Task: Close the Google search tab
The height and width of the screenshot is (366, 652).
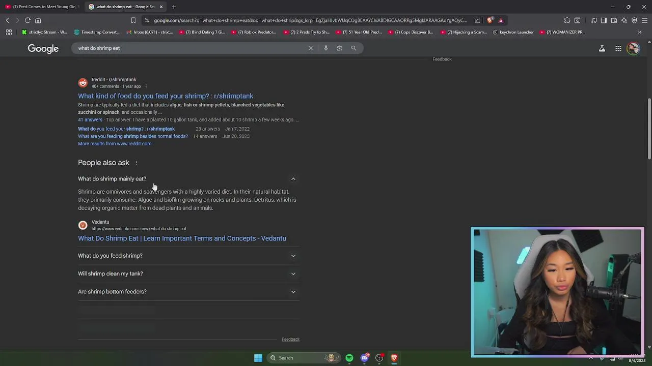Action: (161, 7)
